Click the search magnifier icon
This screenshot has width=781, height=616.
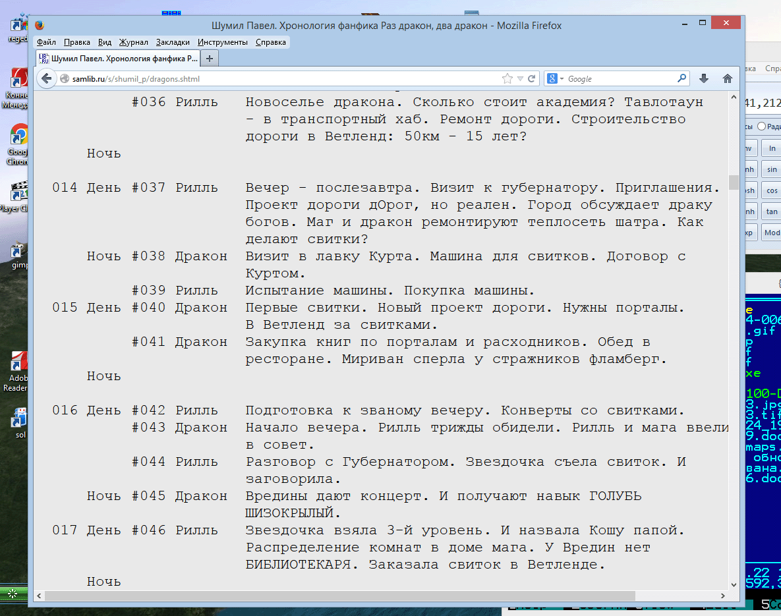(x=682, y=78)
